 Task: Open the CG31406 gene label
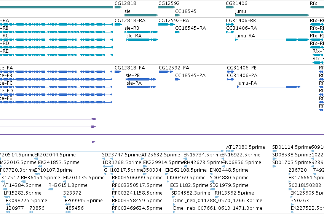236,3
